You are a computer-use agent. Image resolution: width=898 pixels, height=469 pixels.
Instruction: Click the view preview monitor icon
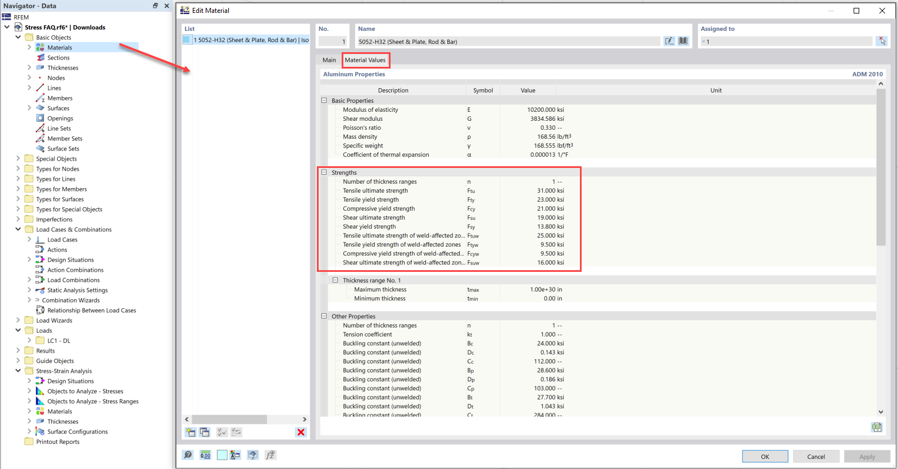point(253,455)
